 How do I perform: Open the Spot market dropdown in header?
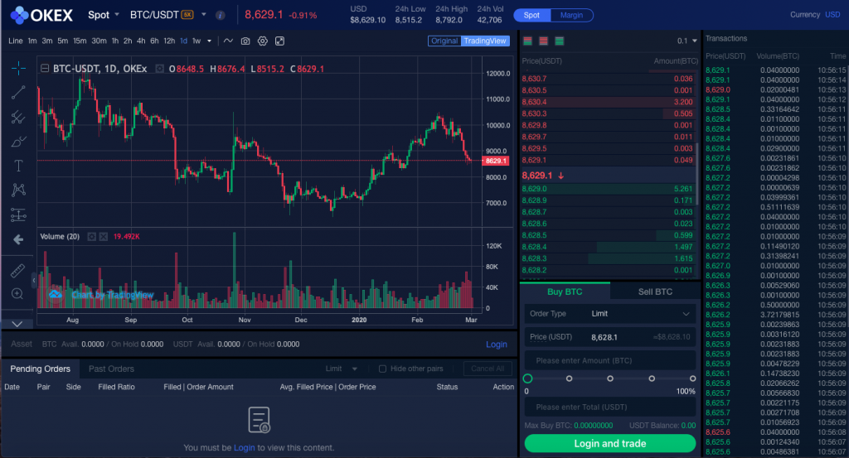[103, 15]
